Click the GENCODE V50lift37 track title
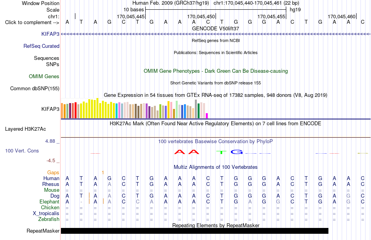The image size is (371, 240). tap(216, 28)
